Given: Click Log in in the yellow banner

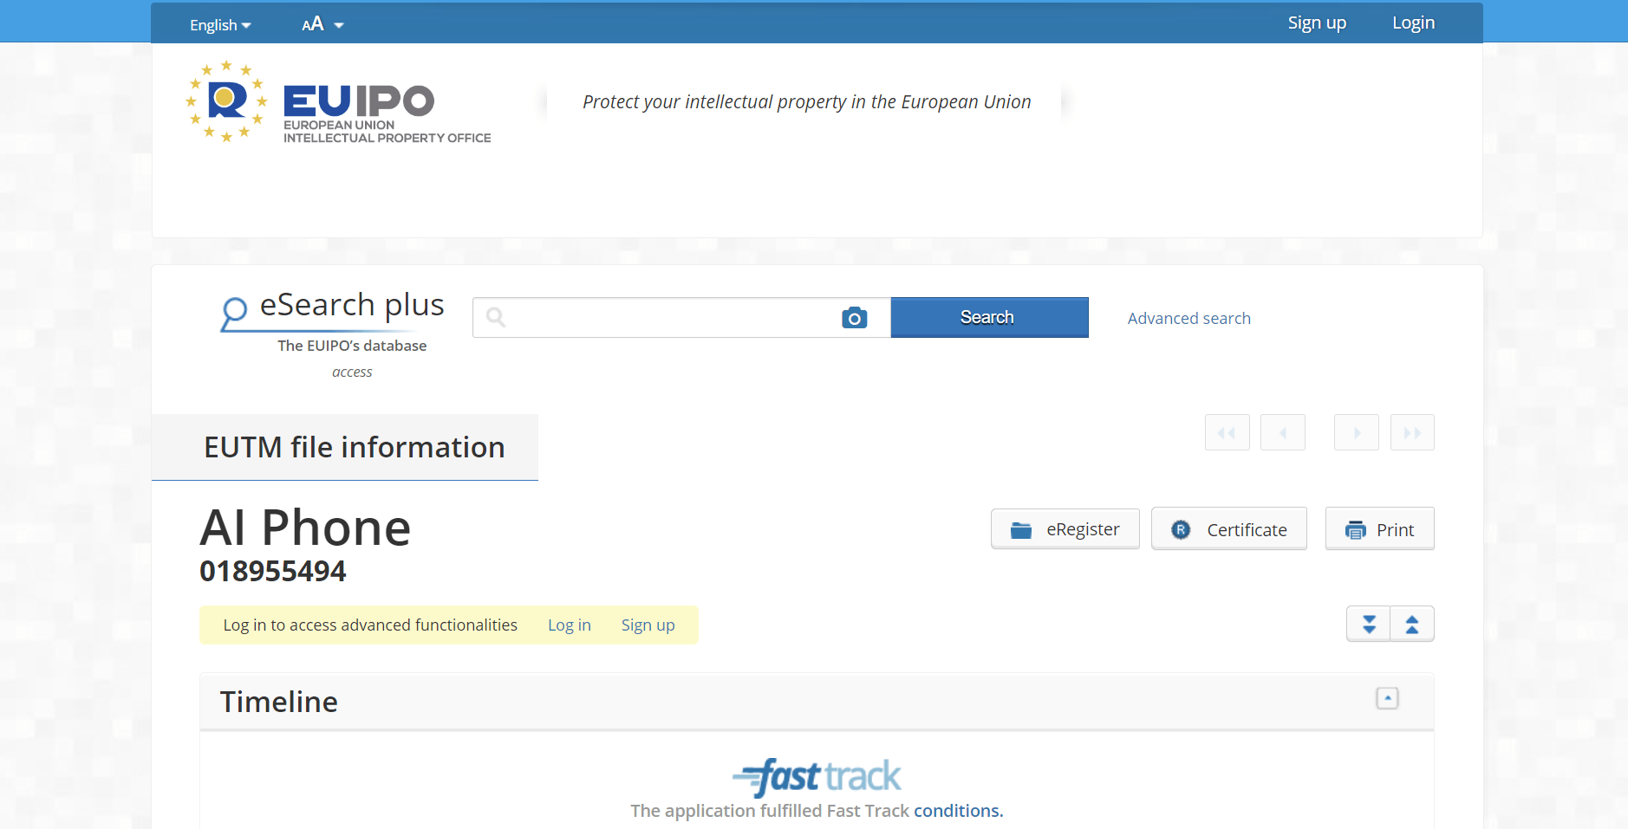Looking at the screenshot, I should tap(570, 625).
